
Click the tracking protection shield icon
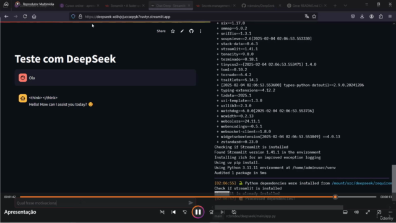tap(73, 17)
